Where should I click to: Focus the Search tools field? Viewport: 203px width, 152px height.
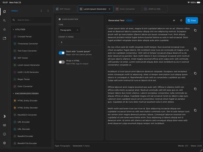coord(31,20)
